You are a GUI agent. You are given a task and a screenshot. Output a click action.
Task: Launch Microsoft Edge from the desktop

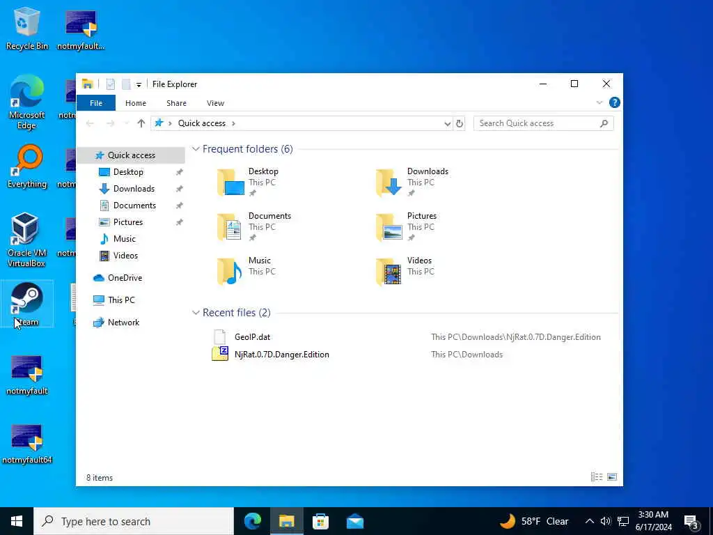coord(27,102)
